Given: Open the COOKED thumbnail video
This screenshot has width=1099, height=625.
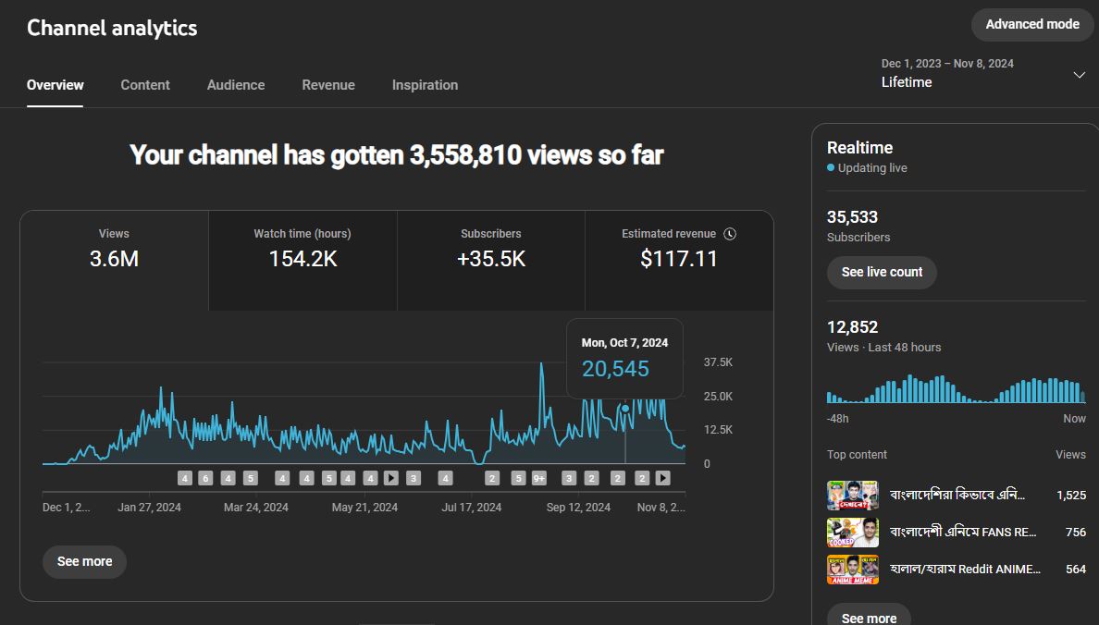Looking at the screenshot, I should 852,533.
